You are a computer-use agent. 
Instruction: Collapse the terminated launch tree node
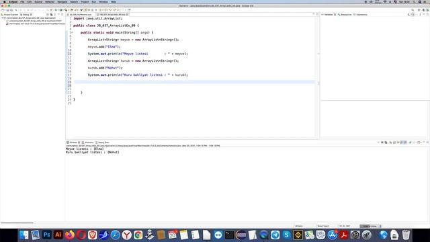[x=3, y=18]
